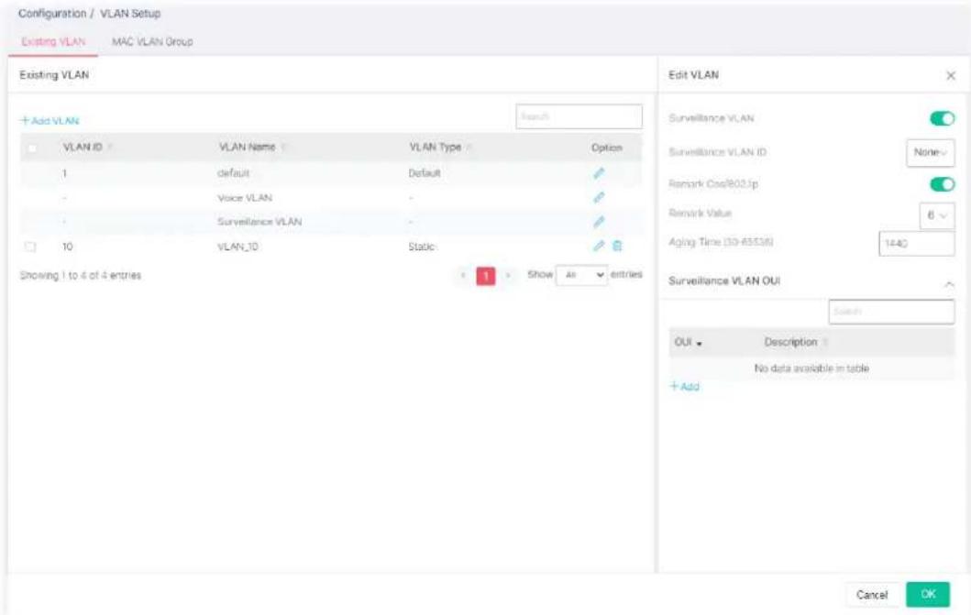This screenshot has height=615, width=971.
Task: Select the default VLAN name cell
Action: tap(234, 173)
